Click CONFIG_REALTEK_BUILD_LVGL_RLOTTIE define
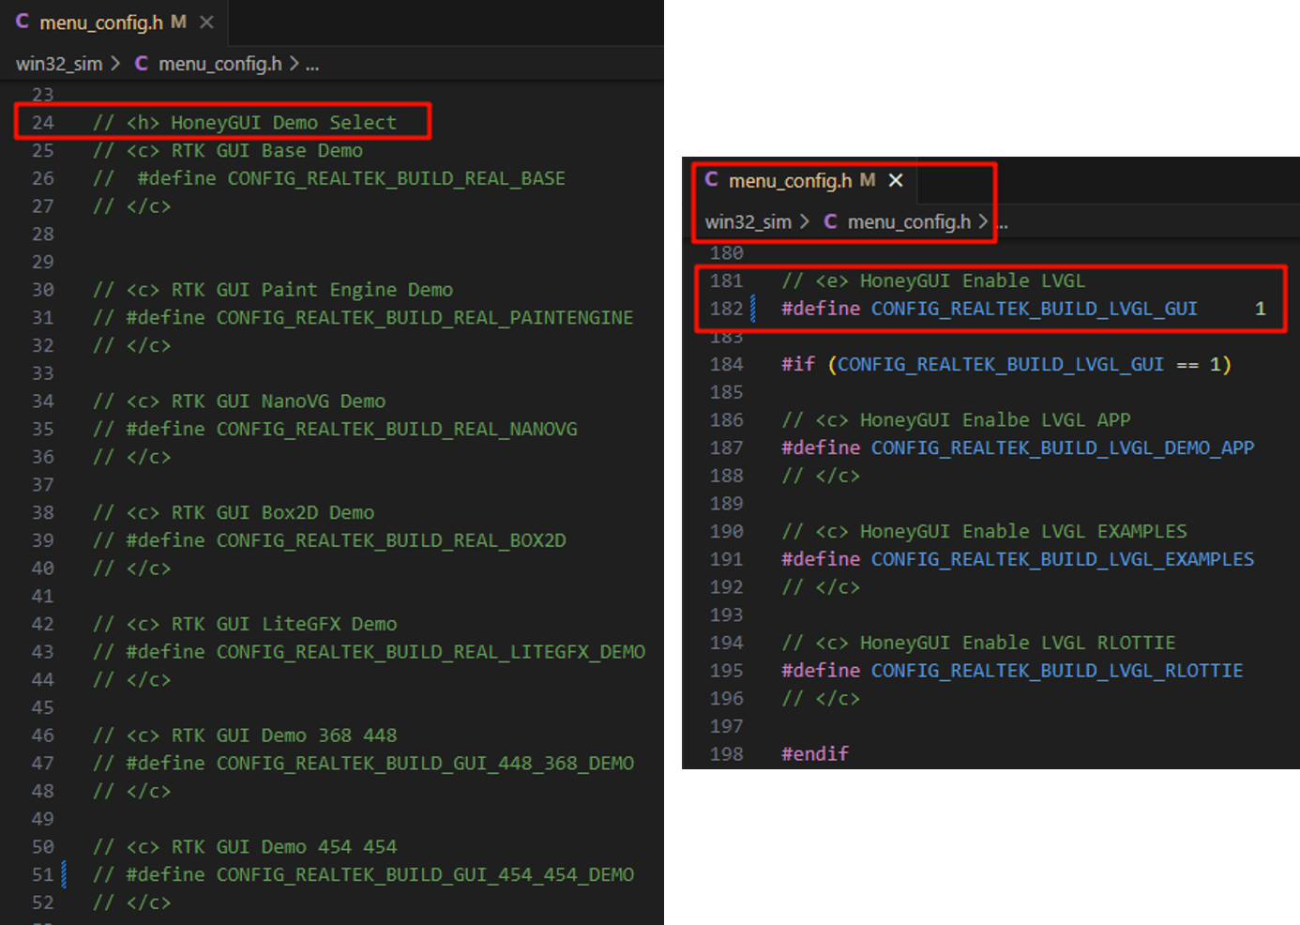The image size is (1300, 925). click(1012, 671)
